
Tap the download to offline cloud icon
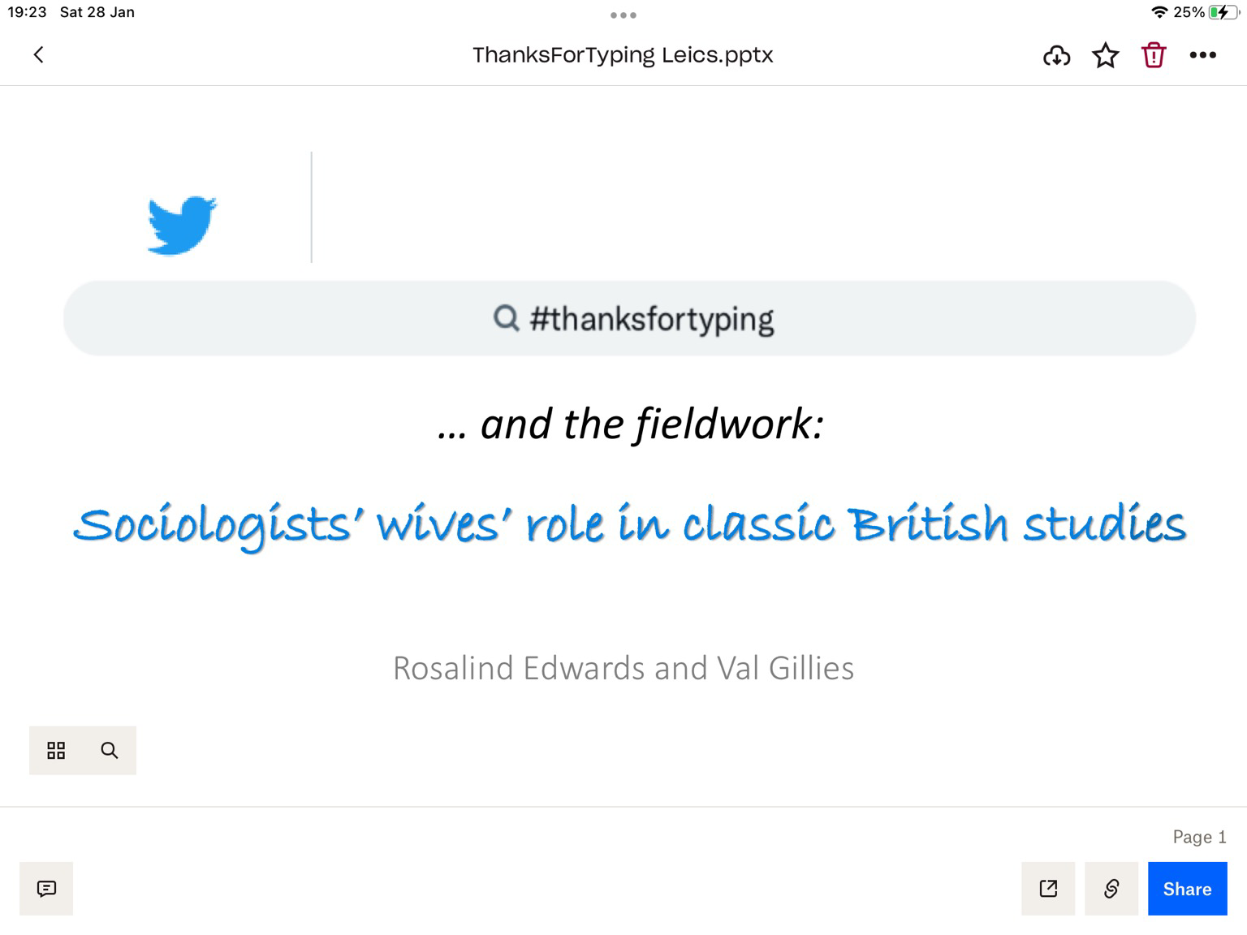(x=1056, y=55)
